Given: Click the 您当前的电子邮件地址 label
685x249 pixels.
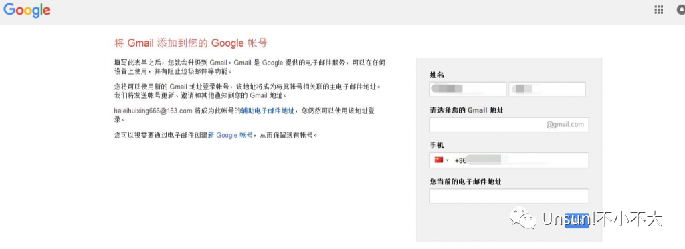Looking at the screenshot, I should click(466, 182).
